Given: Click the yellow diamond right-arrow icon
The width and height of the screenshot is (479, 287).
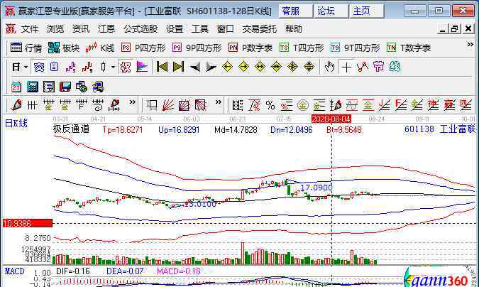Looking at the screenshot, I should 243,67.
